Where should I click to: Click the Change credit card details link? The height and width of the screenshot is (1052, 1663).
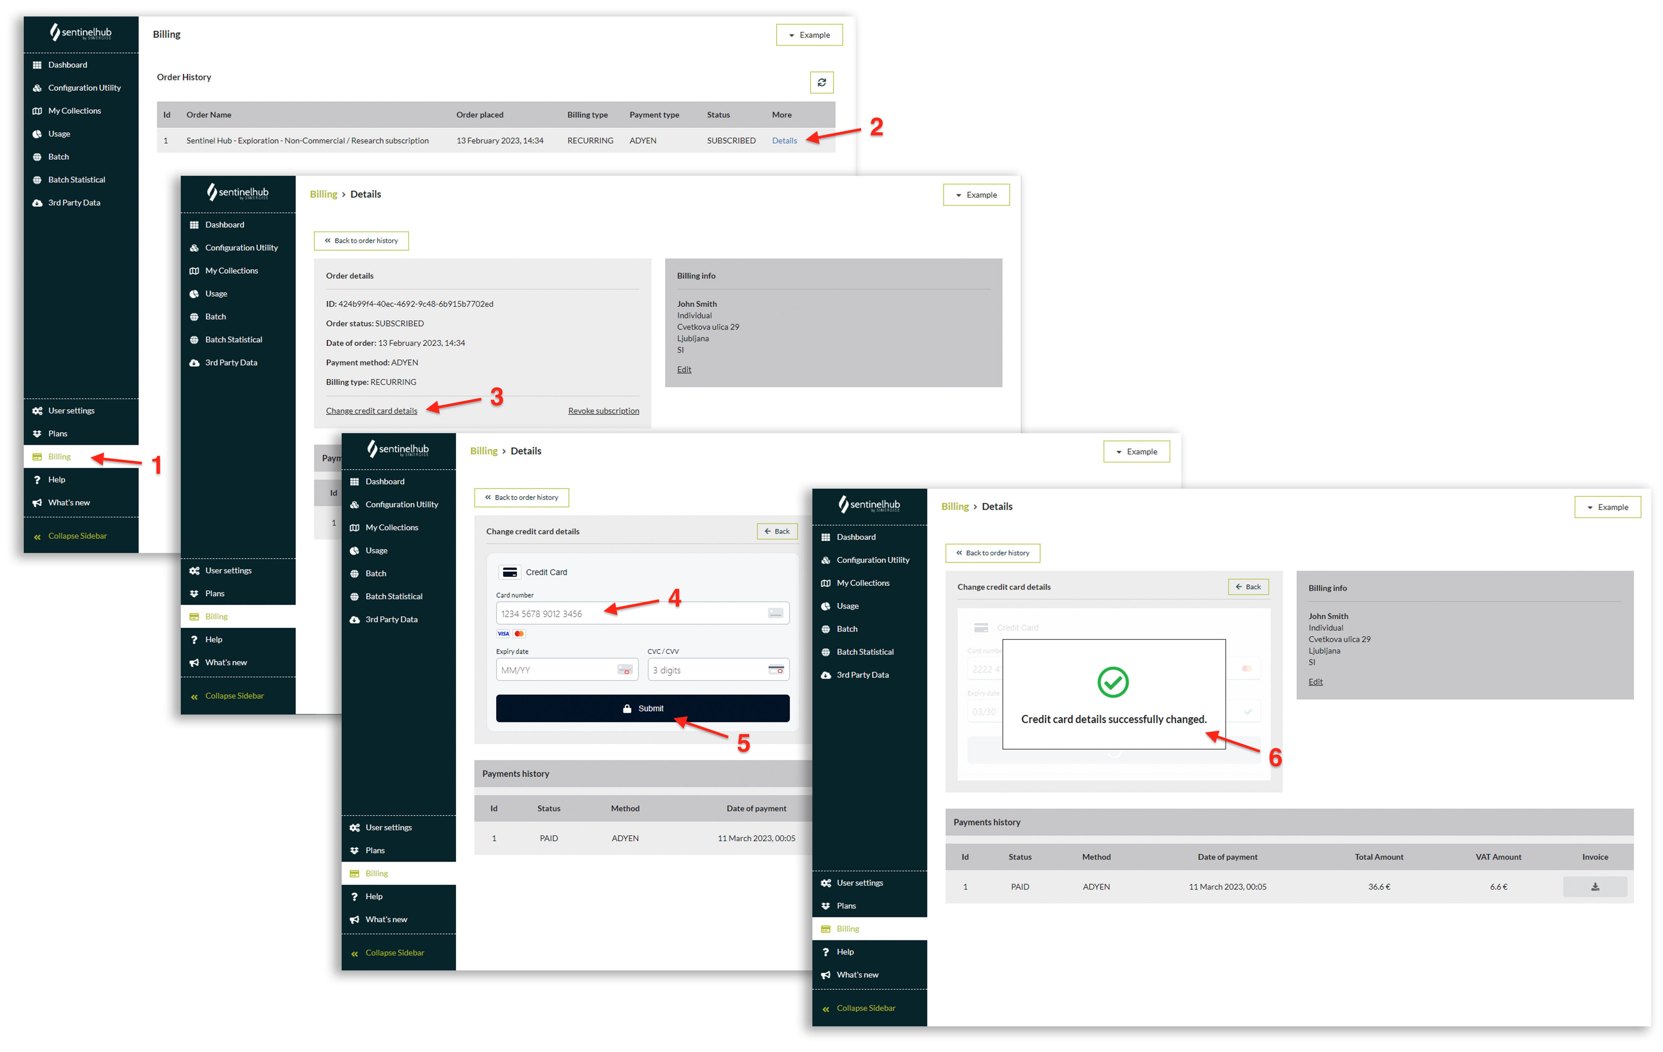372,411
